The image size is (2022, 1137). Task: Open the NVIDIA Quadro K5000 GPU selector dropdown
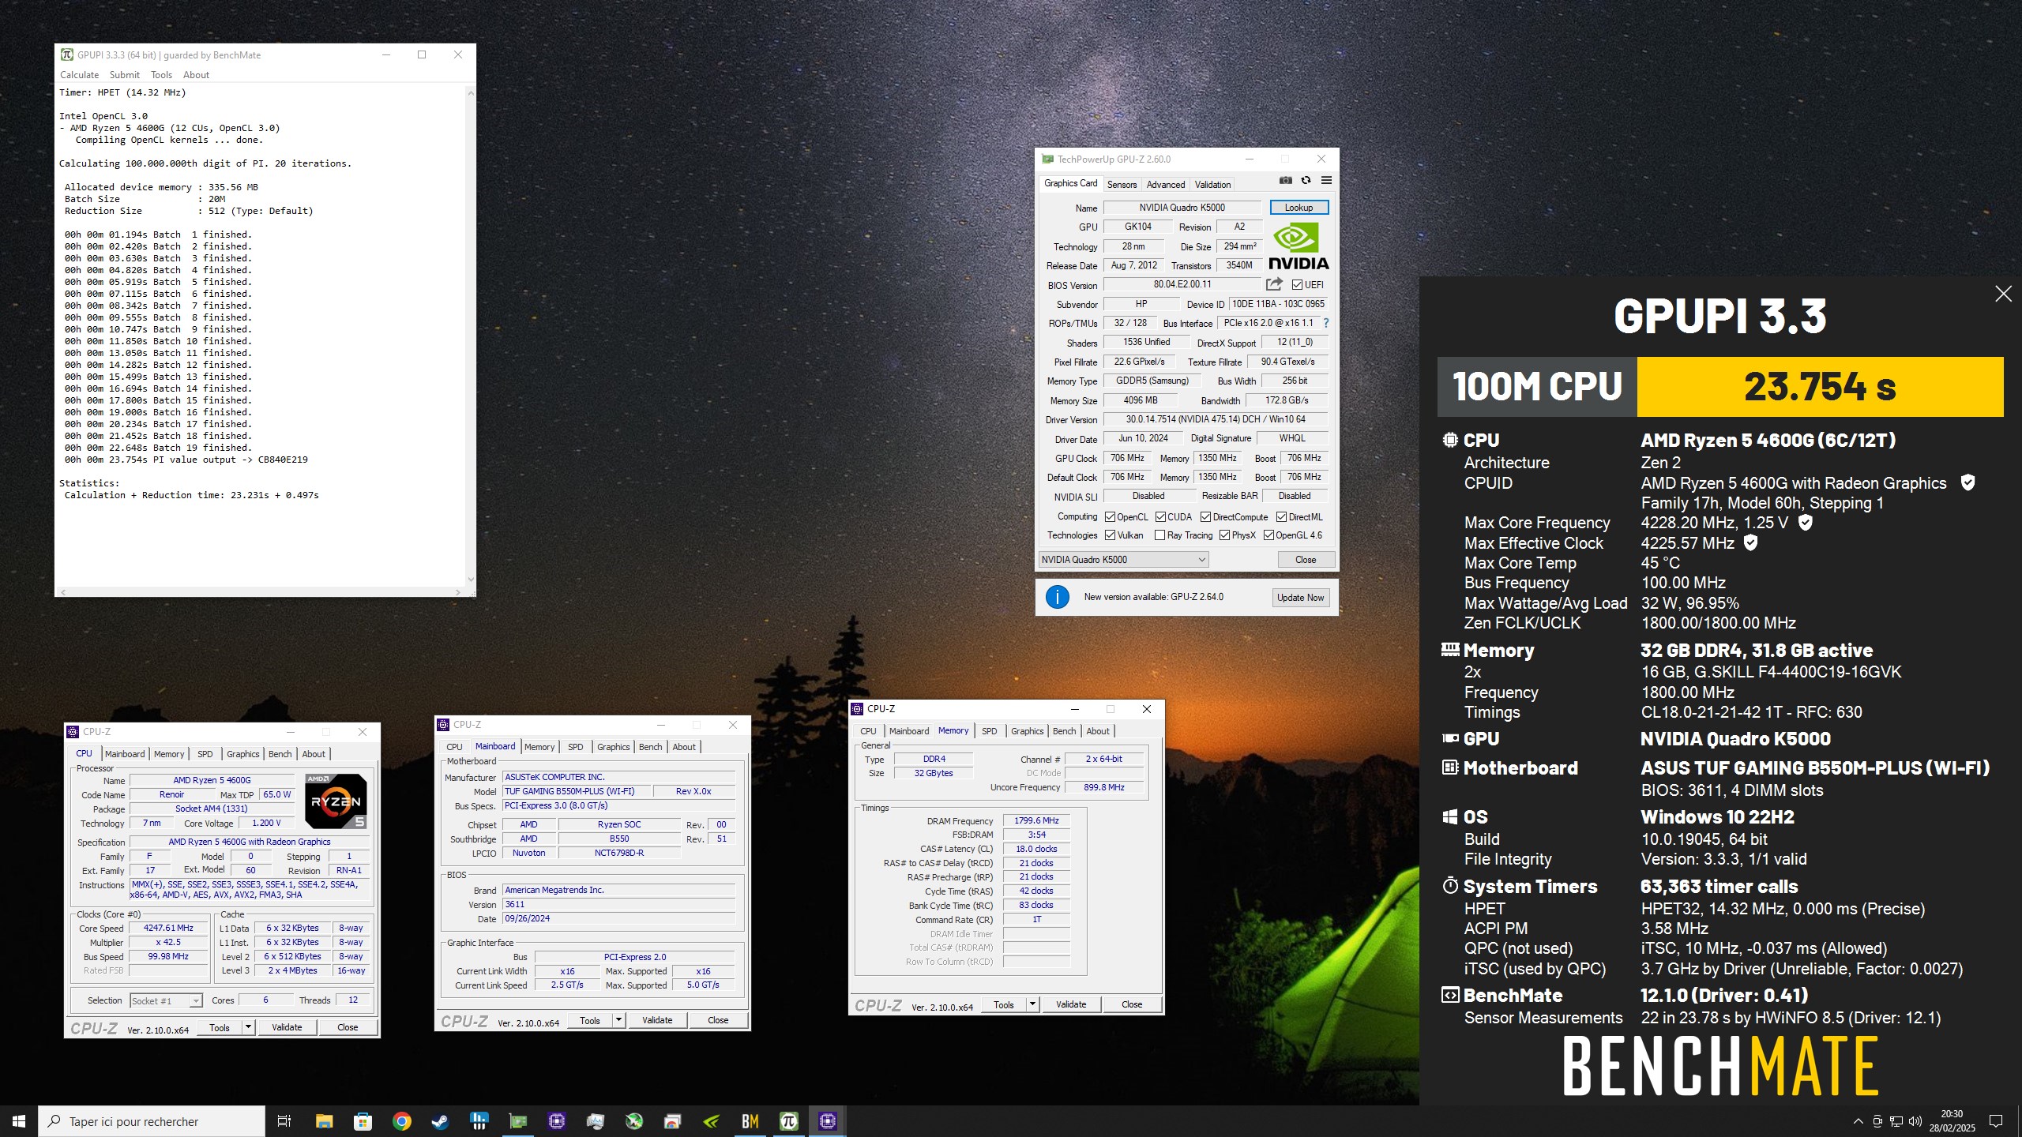pos(1123,560)
